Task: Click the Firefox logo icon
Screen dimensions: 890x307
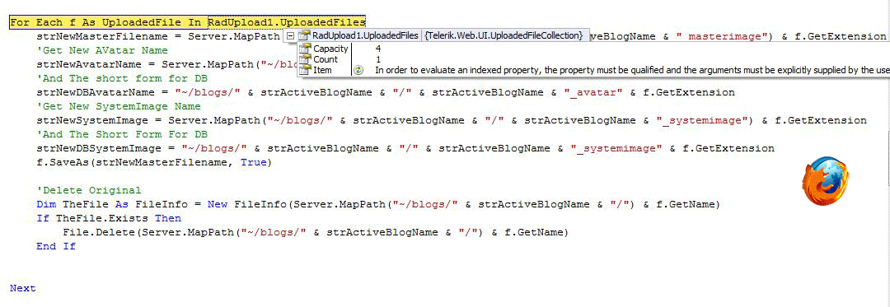Action: point(826,182)
